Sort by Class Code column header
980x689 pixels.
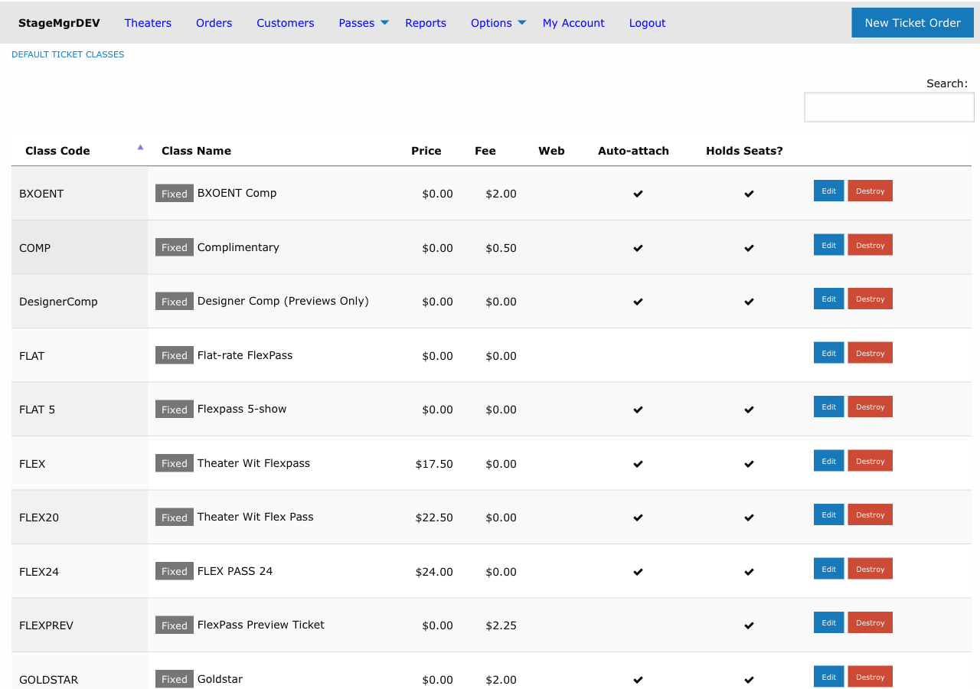click(x=80, y=151)
